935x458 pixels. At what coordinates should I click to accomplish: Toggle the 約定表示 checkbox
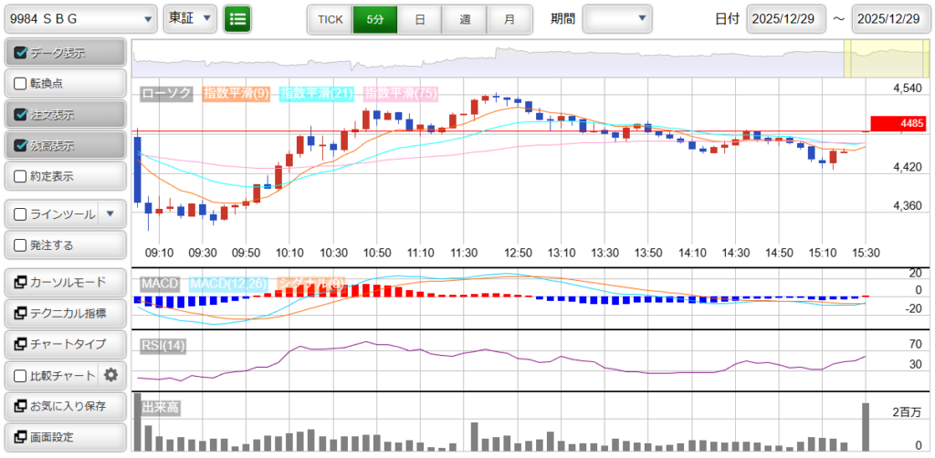pos(22,176)
